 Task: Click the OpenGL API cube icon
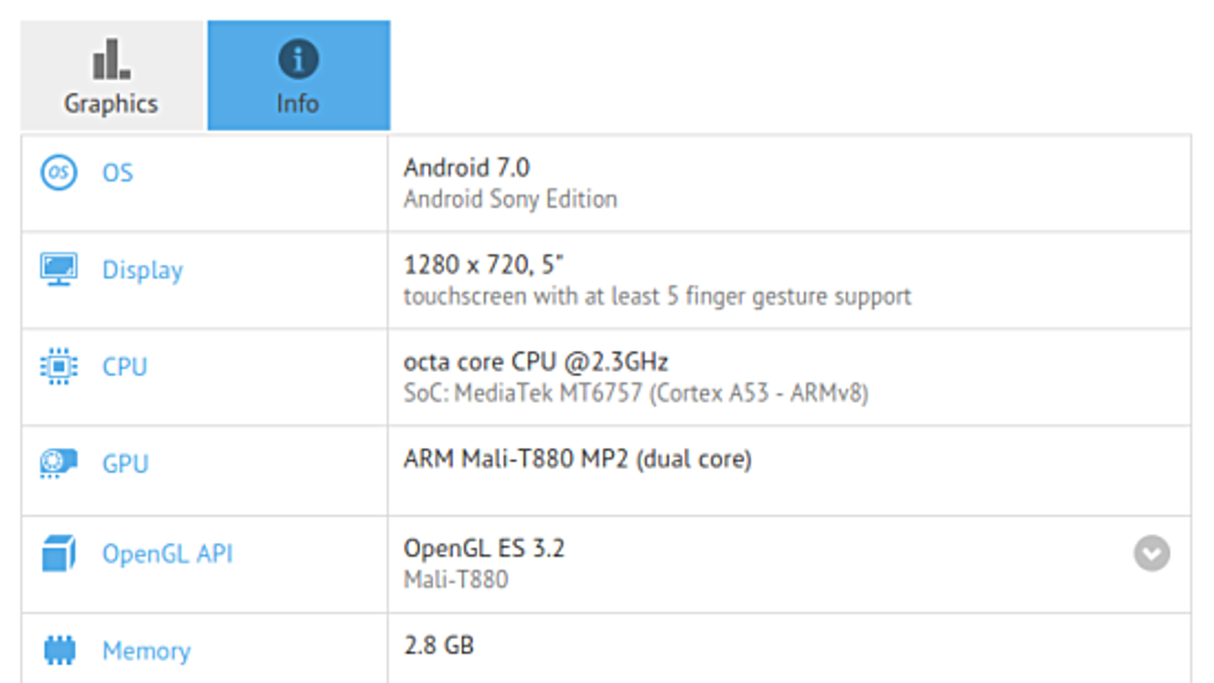pyautogui.click(x=58, y=553)
